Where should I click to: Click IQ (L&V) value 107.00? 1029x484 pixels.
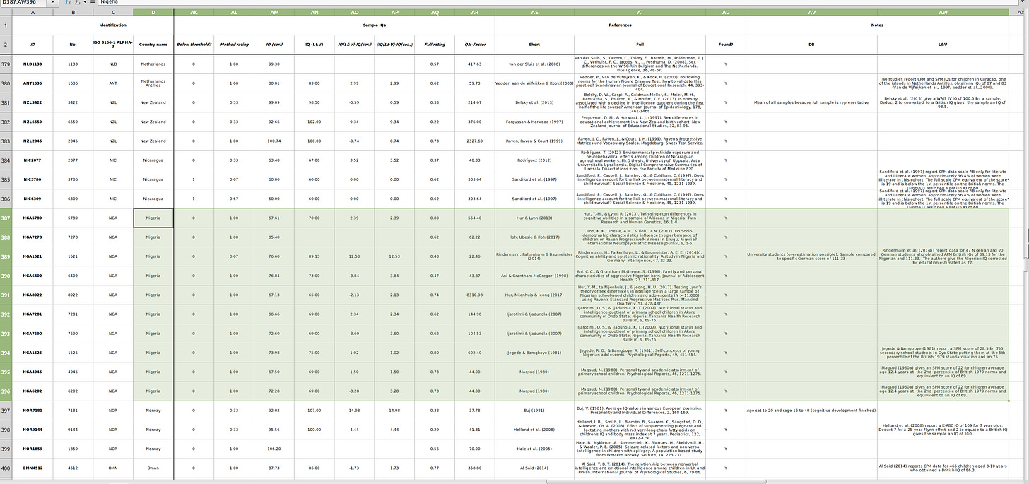pos(314,411)
